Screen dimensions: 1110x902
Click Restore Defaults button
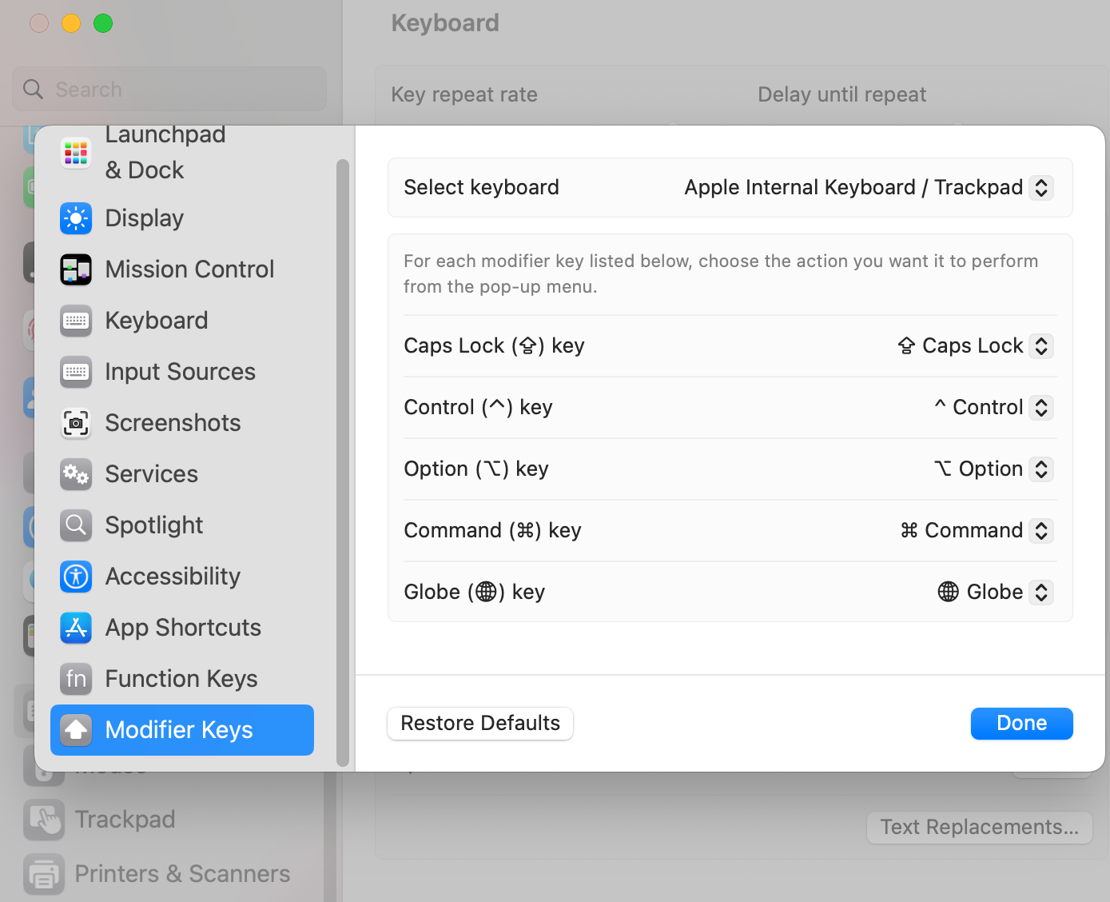pyautogui.click(x=480, y=724)
